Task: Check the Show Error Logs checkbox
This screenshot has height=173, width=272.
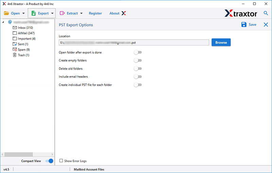Action: click(x=61, y=161)
